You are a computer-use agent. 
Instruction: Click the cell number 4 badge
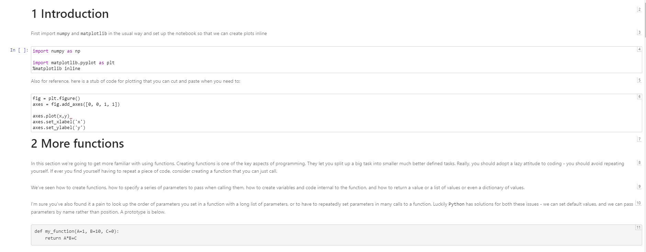coord(639,49)
